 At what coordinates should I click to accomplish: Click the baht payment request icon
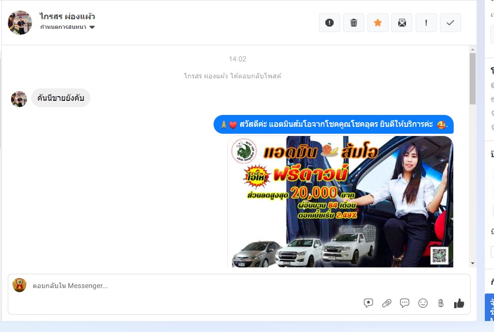tap(441, 303)
